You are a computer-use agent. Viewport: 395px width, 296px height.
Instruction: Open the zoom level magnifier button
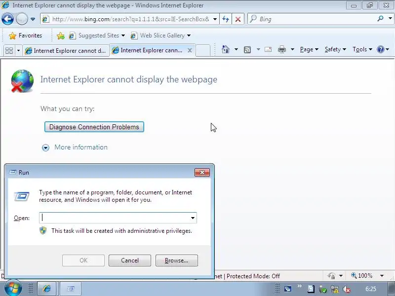354,275
